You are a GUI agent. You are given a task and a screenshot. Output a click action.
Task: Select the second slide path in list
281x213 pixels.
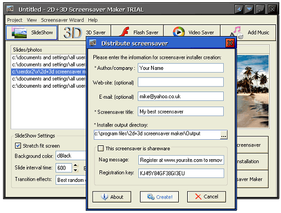click(x=49, y=64)
